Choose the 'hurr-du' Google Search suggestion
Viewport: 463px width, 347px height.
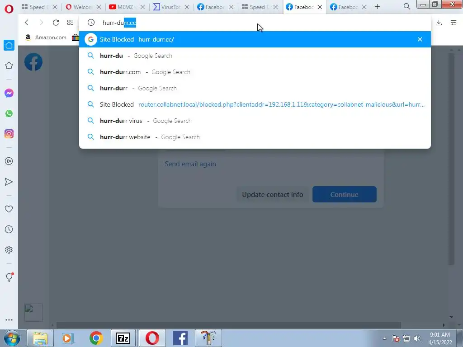255,56
